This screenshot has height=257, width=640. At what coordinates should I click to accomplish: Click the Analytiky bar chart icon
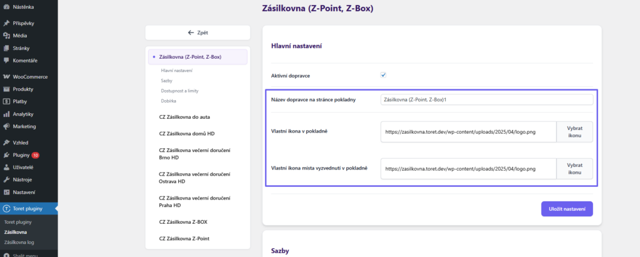(x=6, y=114)
